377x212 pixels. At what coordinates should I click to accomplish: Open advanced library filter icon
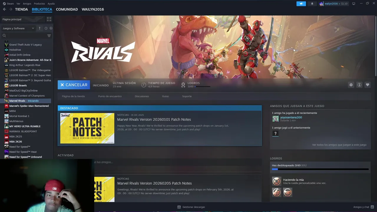49,36
